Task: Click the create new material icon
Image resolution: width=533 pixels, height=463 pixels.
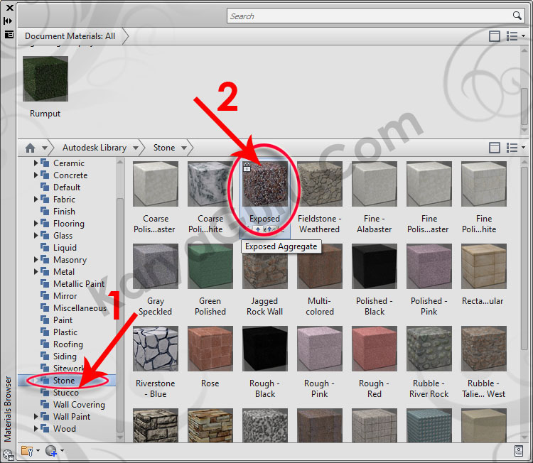Action: 51,450
